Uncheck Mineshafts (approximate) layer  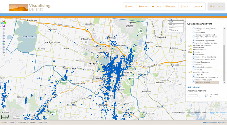(x=194, y=40)
